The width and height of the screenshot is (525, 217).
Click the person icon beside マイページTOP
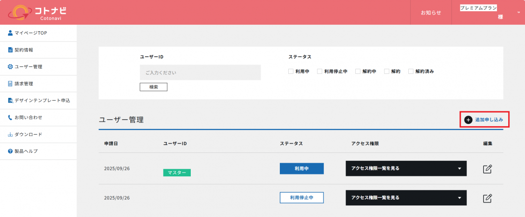10,33
